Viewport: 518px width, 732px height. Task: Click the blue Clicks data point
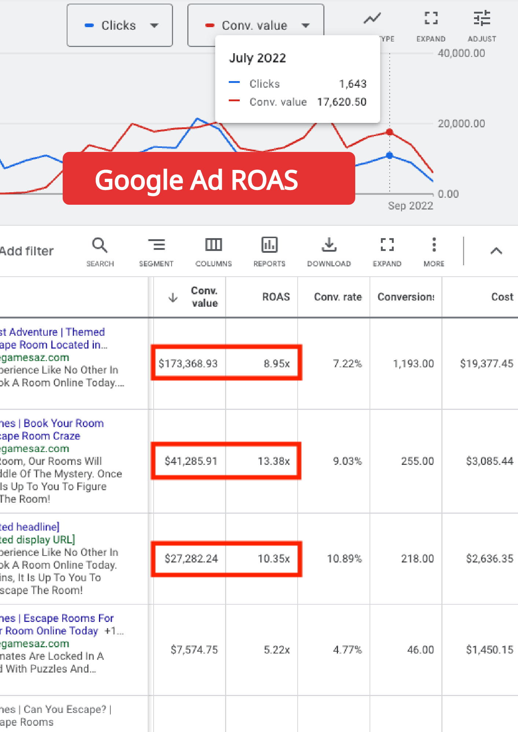click(x=390, y=156)
